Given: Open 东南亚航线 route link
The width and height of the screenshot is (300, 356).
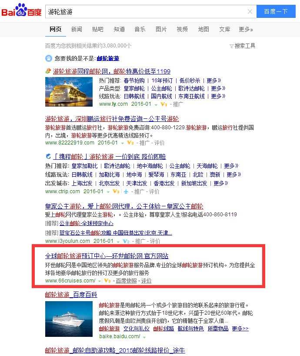Looking at the screenshot, I should 191,96.
